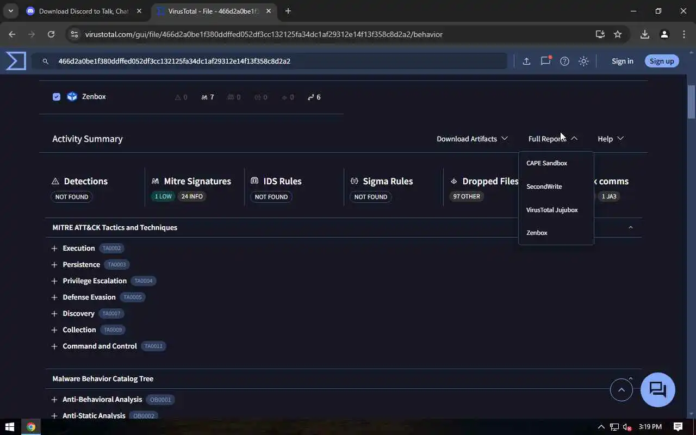Click the Sigma Rules heading icon

point(354,181)
